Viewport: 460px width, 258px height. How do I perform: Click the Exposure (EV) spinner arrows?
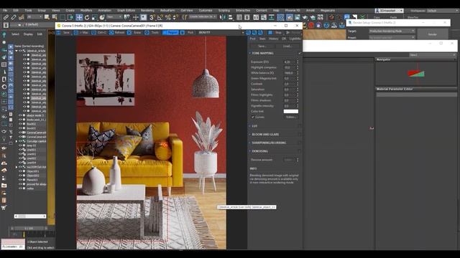(298, 62)
